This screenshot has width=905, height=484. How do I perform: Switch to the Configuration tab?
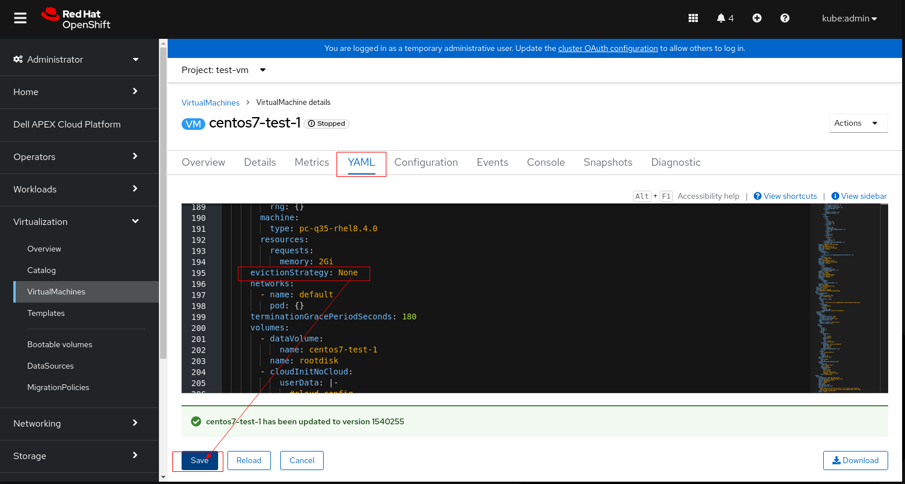point(426,162)
